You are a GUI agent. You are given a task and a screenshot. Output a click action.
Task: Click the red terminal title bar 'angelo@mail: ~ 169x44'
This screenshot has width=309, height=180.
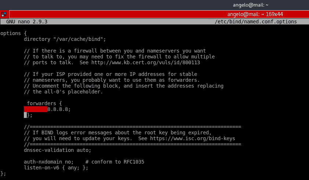(x=255, y=14)
